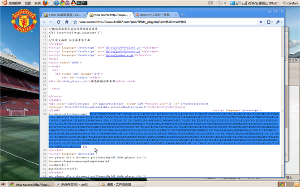The width and height of the screenshot is (300, 187).
Task: Open the mail launcher in top panel
Action: [x=51, y=3]
